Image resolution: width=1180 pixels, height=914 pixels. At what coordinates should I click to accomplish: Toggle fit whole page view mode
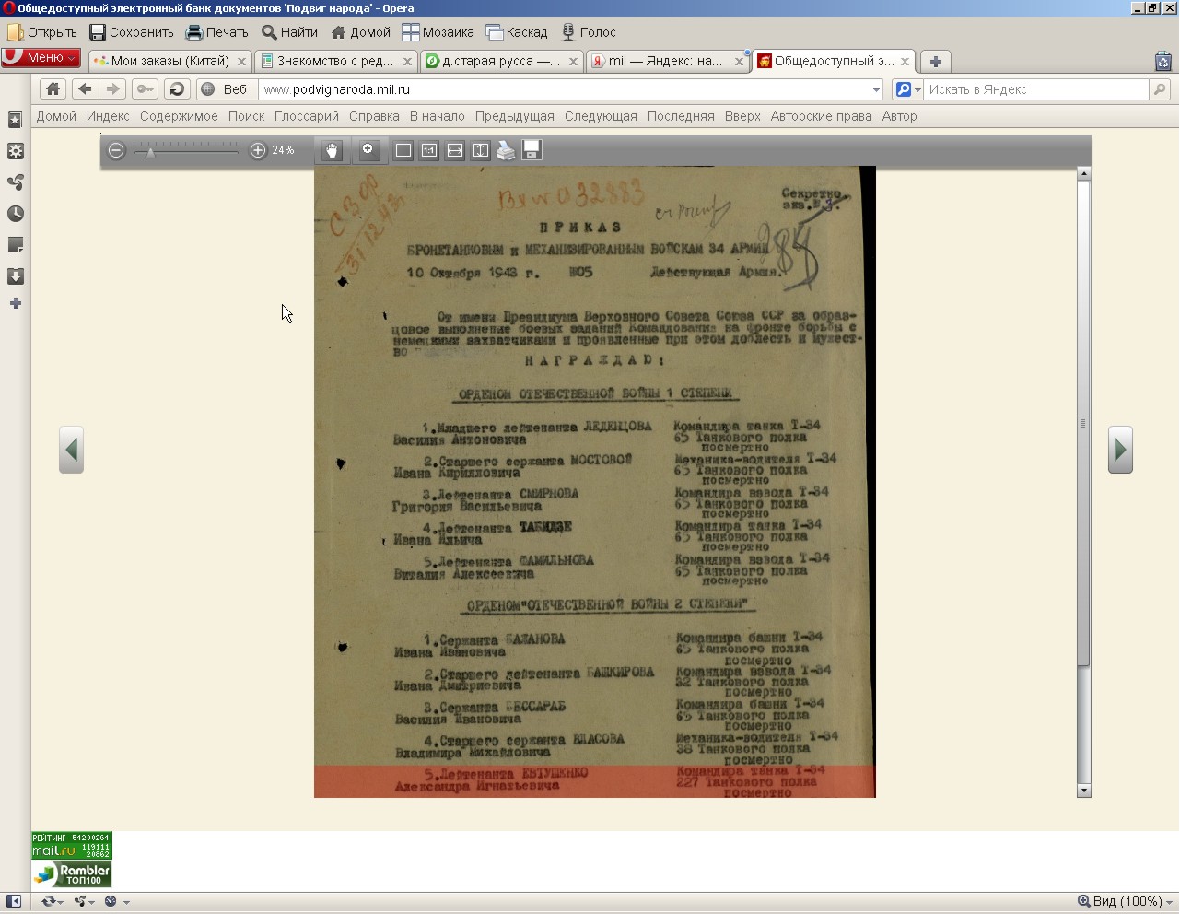coord(403,150)
